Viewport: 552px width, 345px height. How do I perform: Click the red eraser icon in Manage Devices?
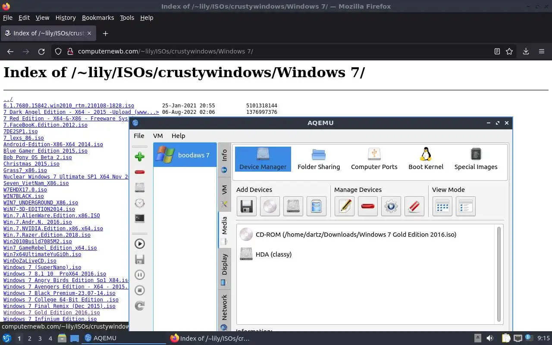click(x=414, y=206)
